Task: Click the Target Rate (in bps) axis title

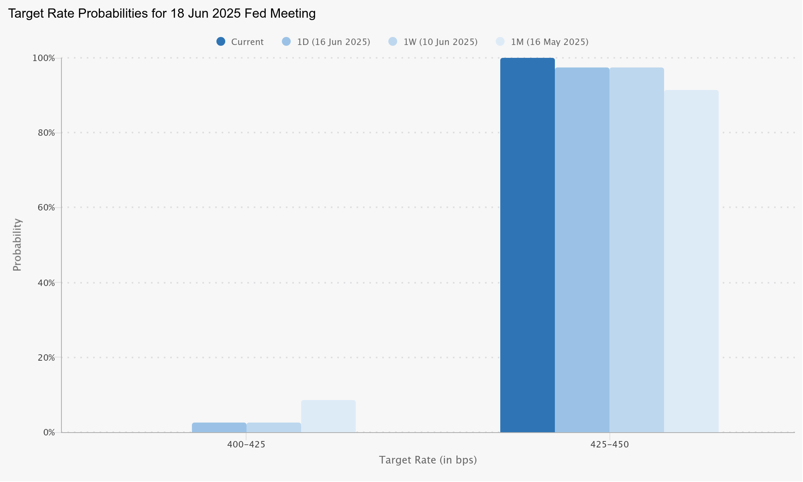Action: pyautogui.click(x=428, y=460)
